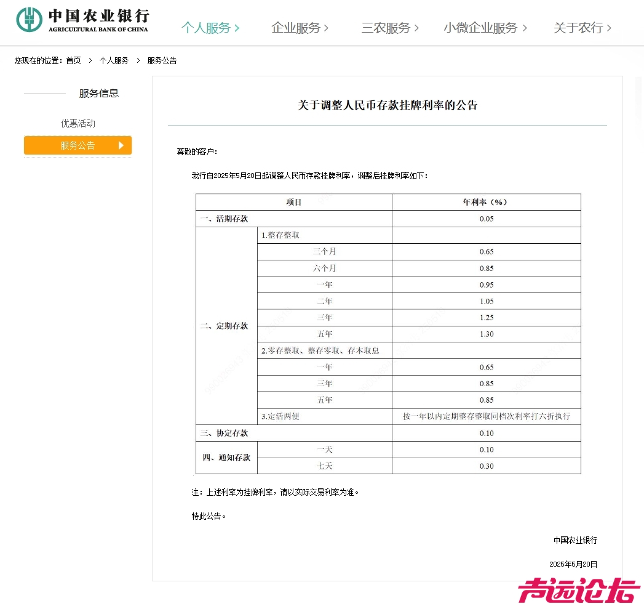Go to 个人服务 in the breadcrumb
Screen dimensions: 644x606
tap(114, 60)
